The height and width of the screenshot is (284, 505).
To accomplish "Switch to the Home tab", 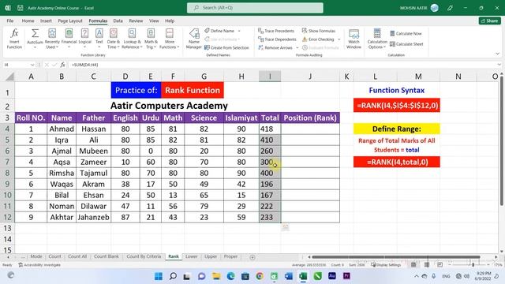I will click(x=28, y=21).
